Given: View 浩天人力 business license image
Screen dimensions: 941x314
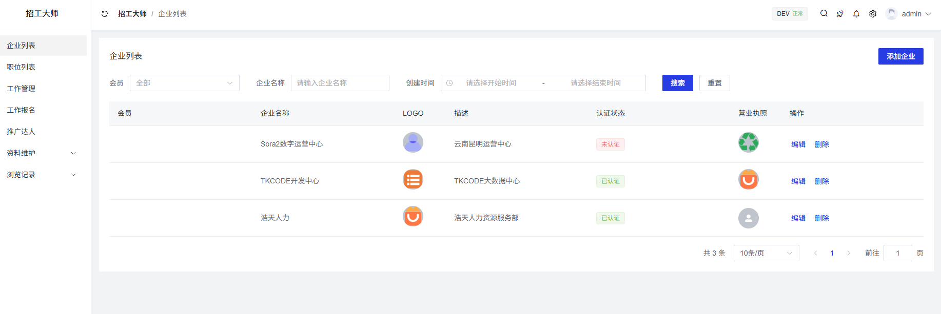Looking at the screenshot, I should pyautogui.click(x=748, y=218).
